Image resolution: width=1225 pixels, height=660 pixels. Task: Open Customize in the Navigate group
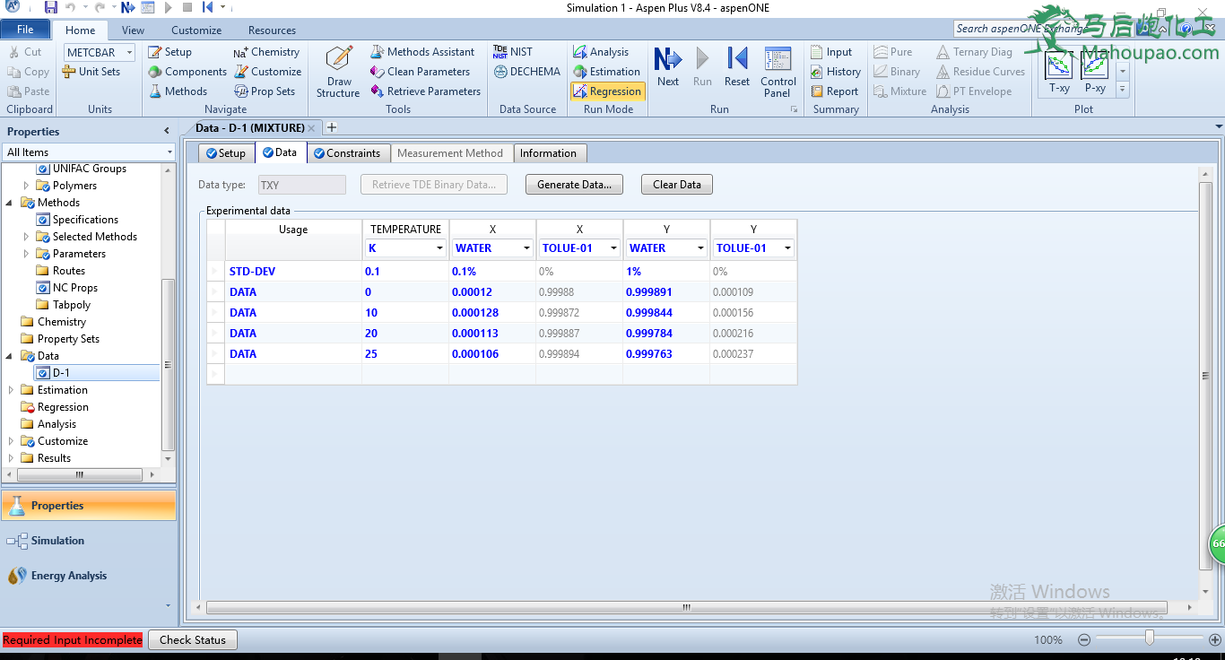[x=267, y=72]
